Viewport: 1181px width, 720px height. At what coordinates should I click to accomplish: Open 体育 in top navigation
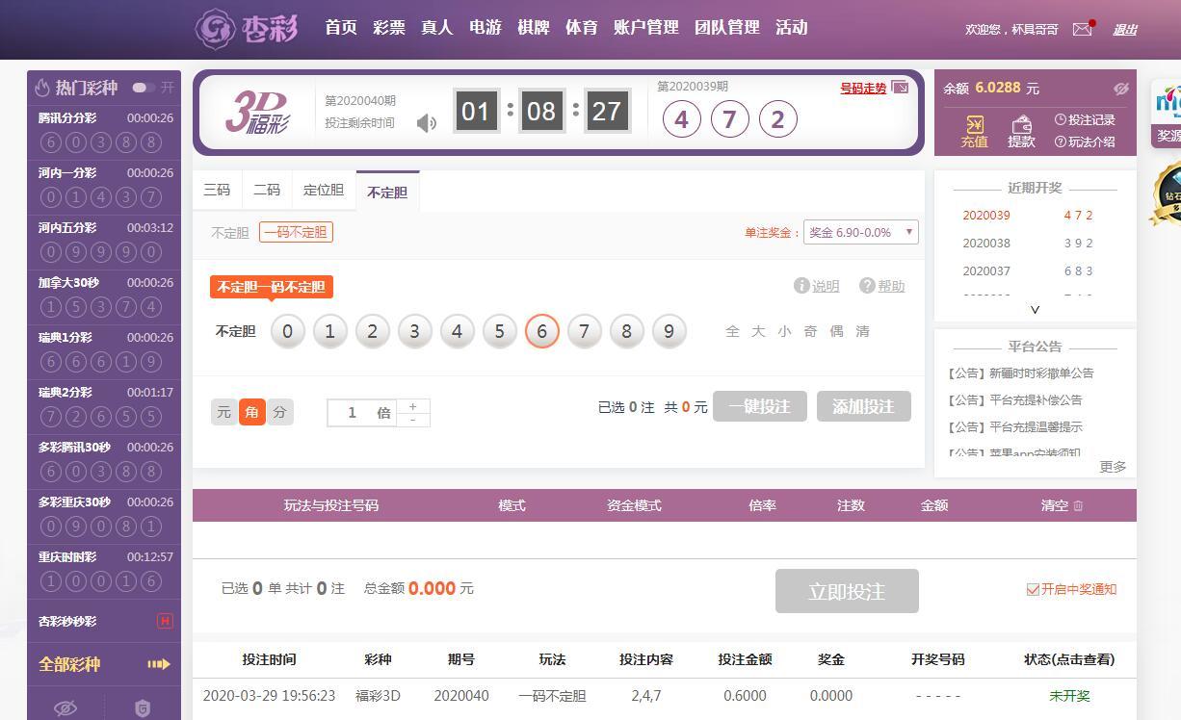pyautogui.click(x=582, y=28)
